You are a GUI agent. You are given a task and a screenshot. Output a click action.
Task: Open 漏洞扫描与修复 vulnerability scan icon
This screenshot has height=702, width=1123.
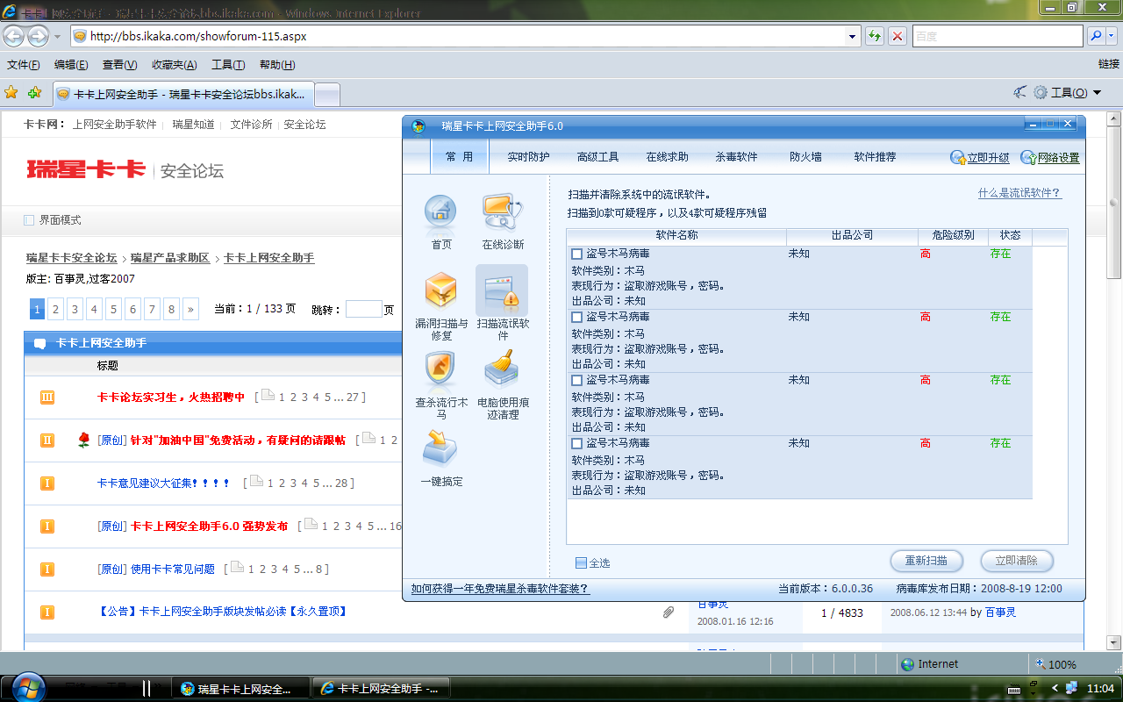click(x=440, y=291)
